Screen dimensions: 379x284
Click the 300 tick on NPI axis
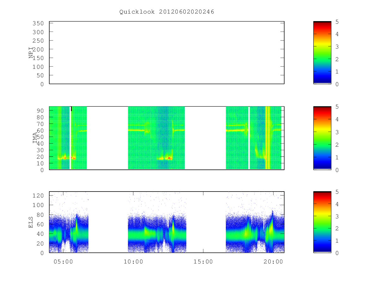38,32
